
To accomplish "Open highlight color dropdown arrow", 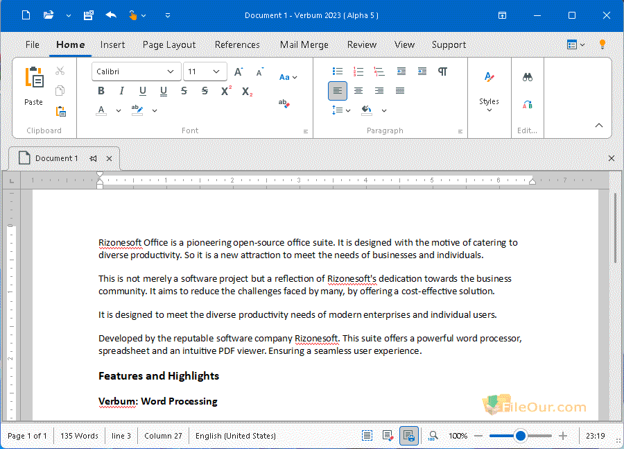I will (x=155, y=110).
